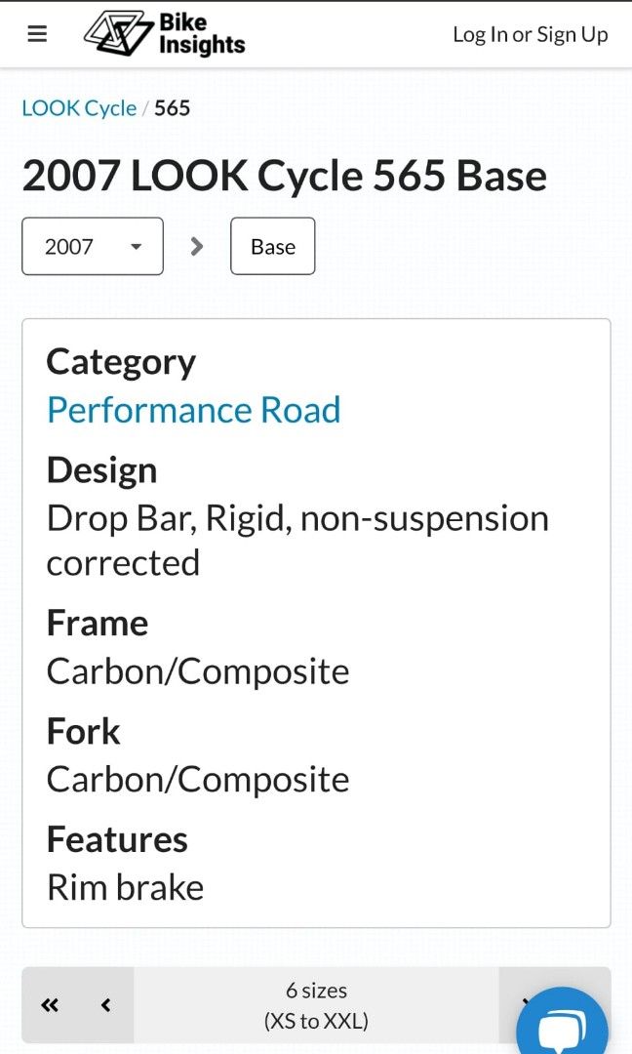This screenshot has height=1054, width=632.
Task: Jump to first size with double-left arrow
Action: 49,1005
